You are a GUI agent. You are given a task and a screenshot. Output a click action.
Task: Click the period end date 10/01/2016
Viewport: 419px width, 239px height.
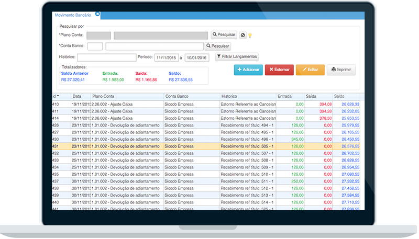pyautogui.click(x=197, y=58)
